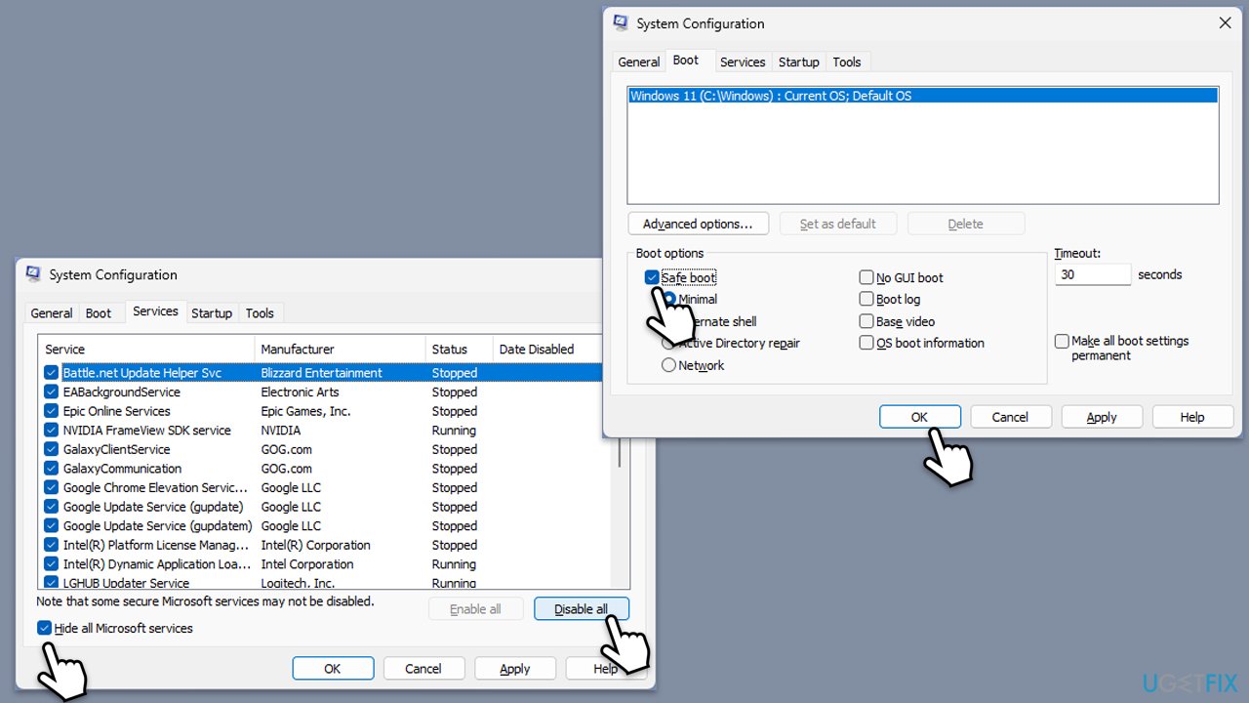This screenshot has height=703, width=1249.
Task: Click Epic Games, Inc. manufacturer cell
Action: click(305, 411)
